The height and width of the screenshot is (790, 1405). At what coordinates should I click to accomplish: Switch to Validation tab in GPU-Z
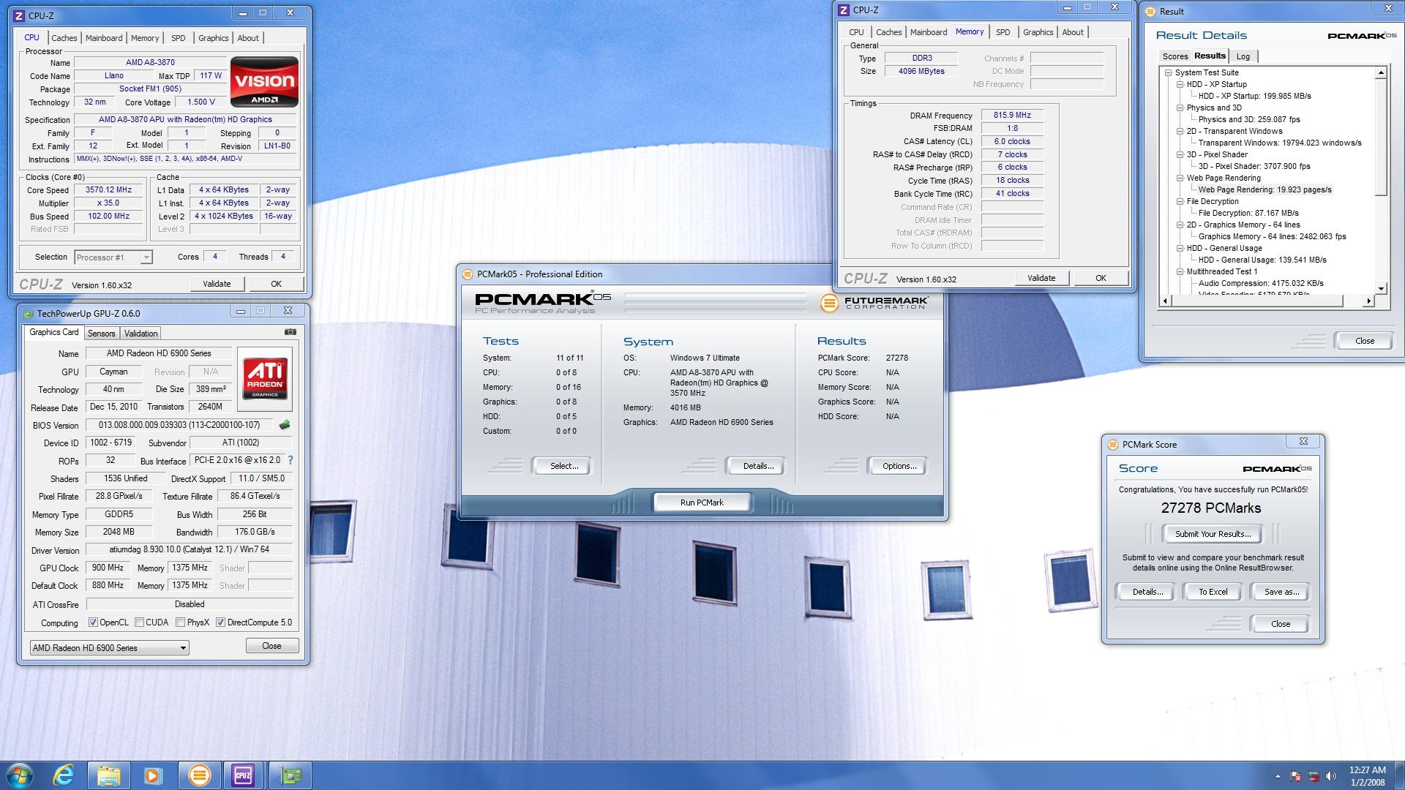pos(140,333)
